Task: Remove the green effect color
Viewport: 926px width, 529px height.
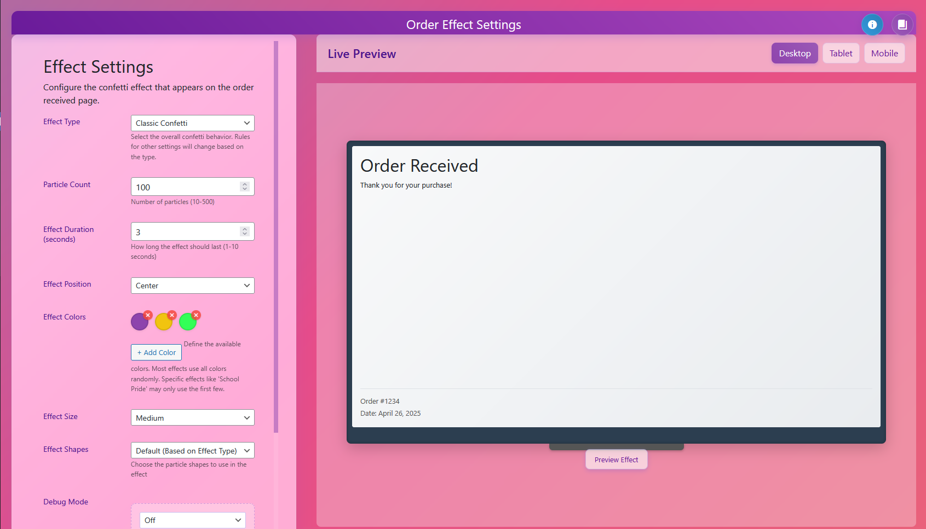Action: click(x=197, y=315)
